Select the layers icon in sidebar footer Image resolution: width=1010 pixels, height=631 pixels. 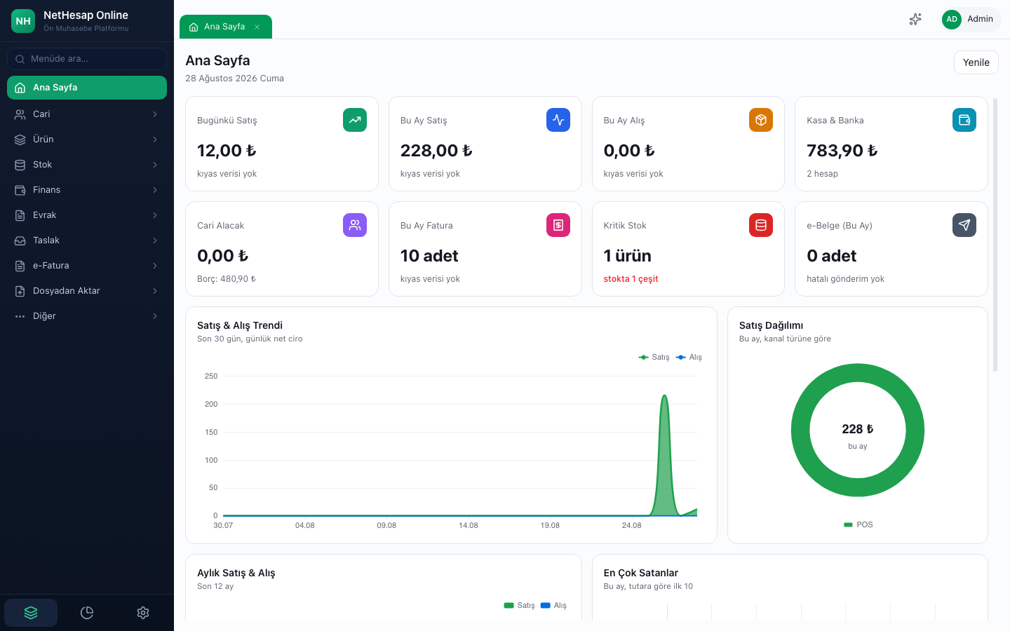coord(31,613)
